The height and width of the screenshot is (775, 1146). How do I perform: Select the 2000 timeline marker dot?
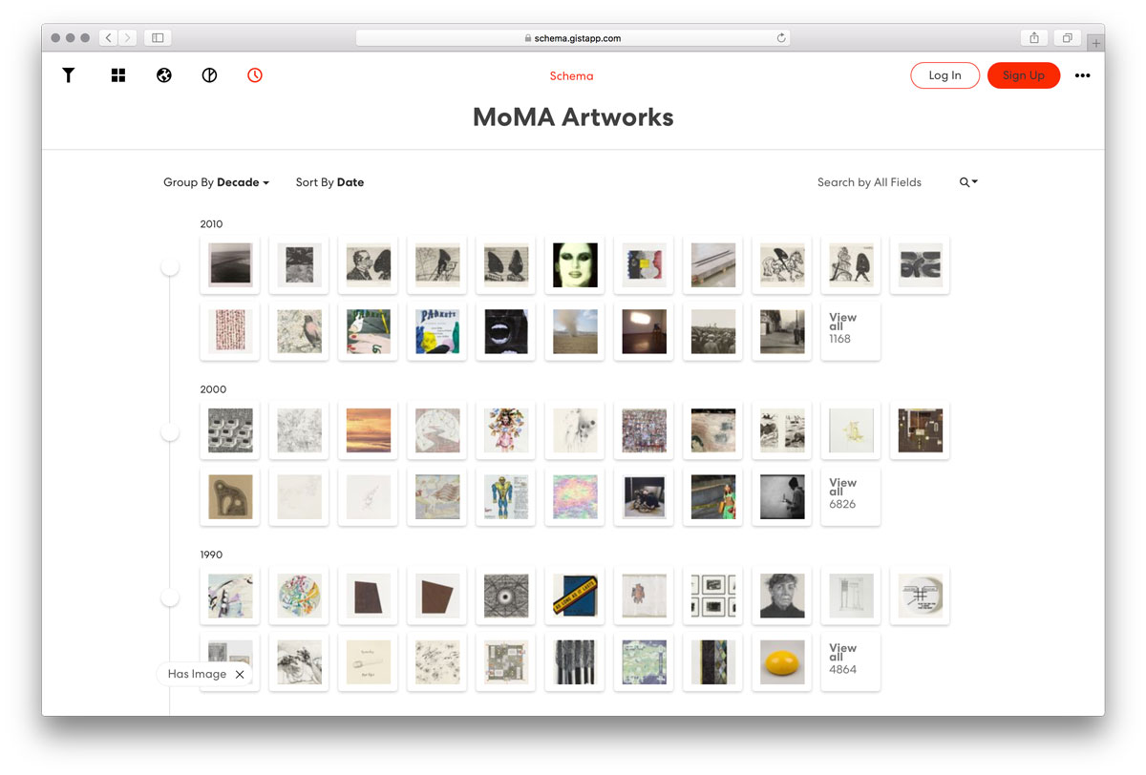170,432
